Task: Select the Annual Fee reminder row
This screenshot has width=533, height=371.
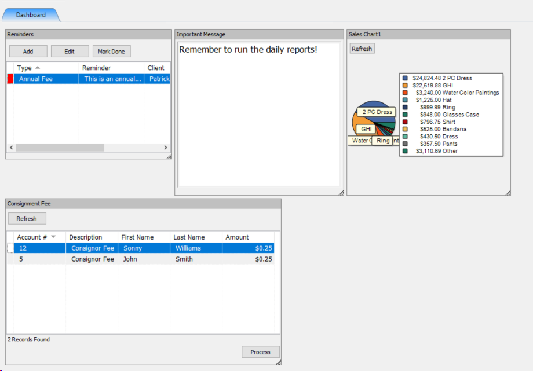Action: click(89, 79)
